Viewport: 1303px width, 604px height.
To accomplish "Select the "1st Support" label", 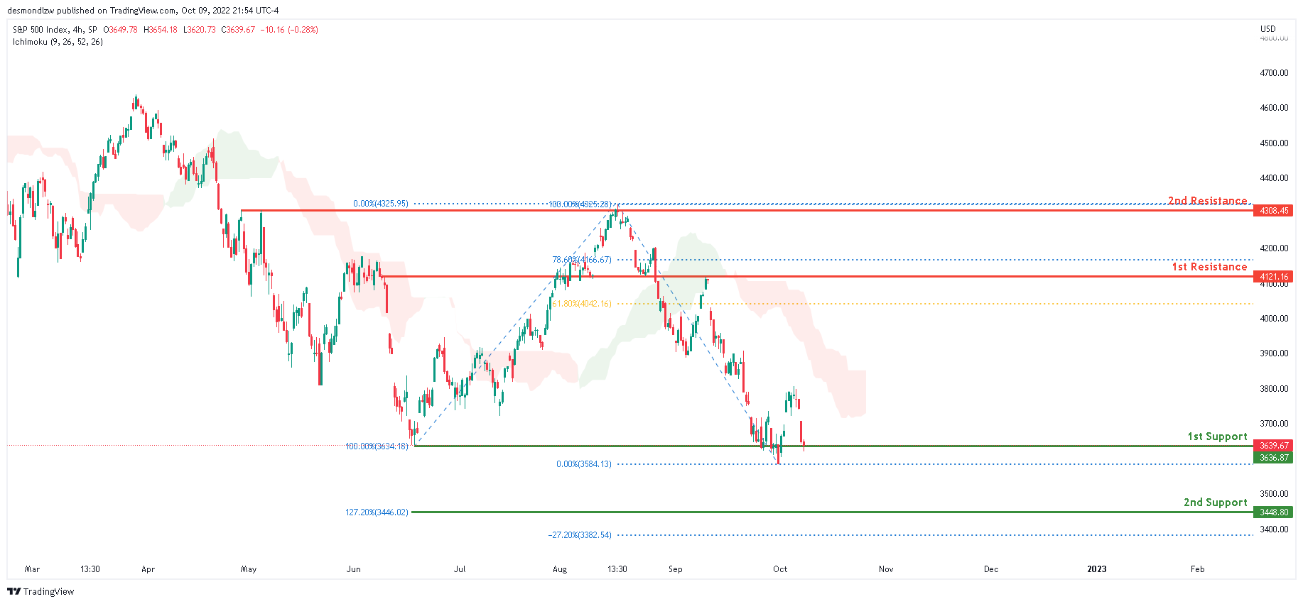I will [x=1218, y=436].
